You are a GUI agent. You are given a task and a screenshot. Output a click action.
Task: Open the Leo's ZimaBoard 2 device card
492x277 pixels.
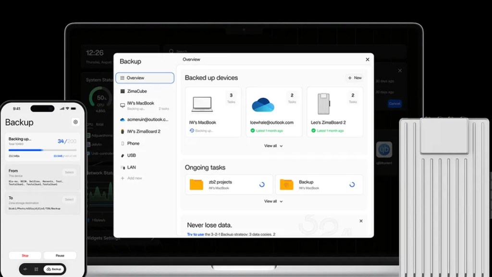click(335, 112)
